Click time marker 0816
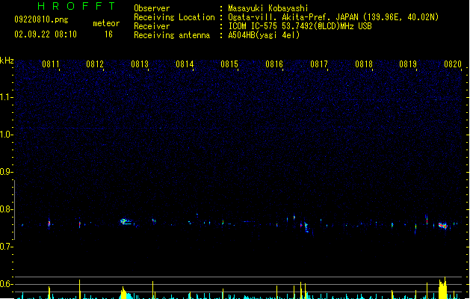 (x=274, y=64)
